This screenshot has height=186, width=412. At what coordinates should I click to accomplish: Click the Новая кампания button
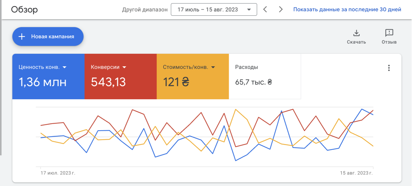(48, 36)
